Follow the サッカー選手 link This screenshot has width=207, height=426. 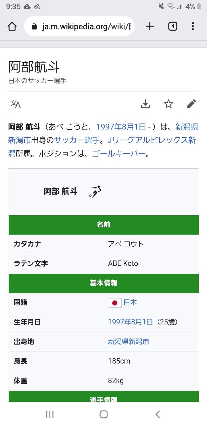pos(77,140)
